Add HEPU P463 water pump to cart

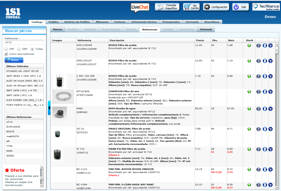(x=270, y=109)
